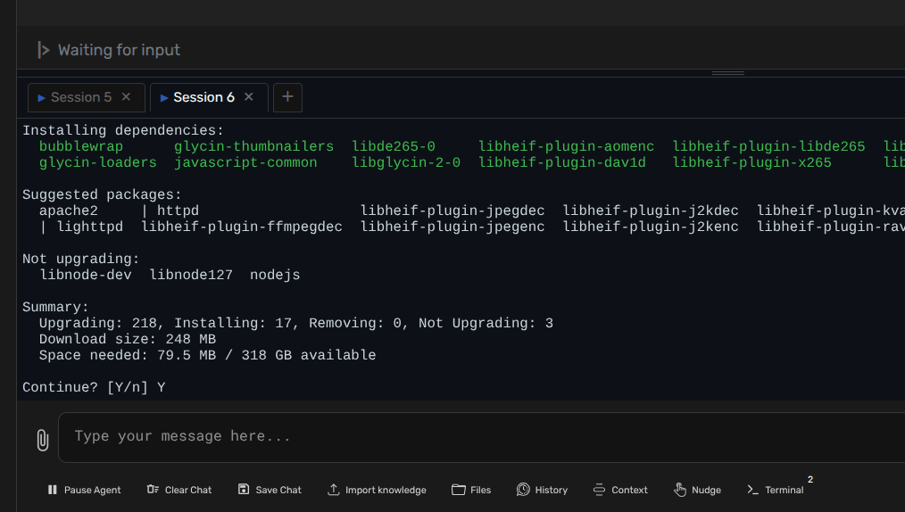The width and height of the screenshot is (905, 512).
Task: Click the Session 5 play arrow icon
Action: coord(42,98)
